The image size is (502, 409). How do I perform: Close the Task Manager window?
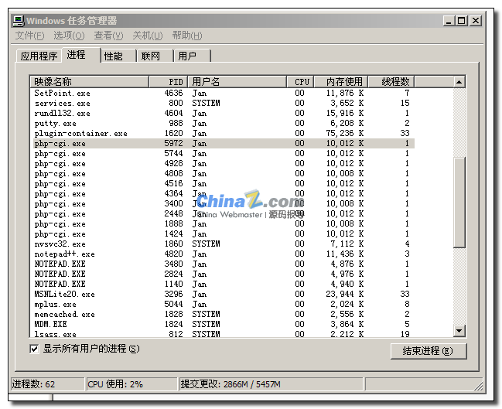[x=476, y=21]
